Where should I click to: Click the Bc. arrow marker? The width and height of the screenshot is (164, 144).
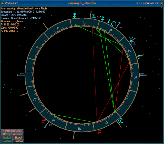(48, 125)
